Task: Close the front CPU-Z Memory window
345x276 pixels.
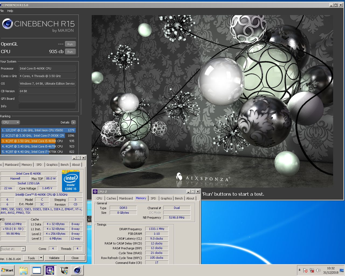Action: click(198, 192)
